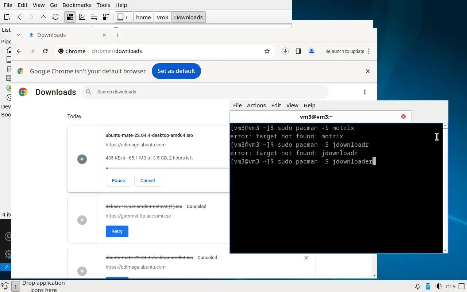Viewport: 467px width, 292px height.
Task: Go back in the file manager
Action: coord(19,17)
